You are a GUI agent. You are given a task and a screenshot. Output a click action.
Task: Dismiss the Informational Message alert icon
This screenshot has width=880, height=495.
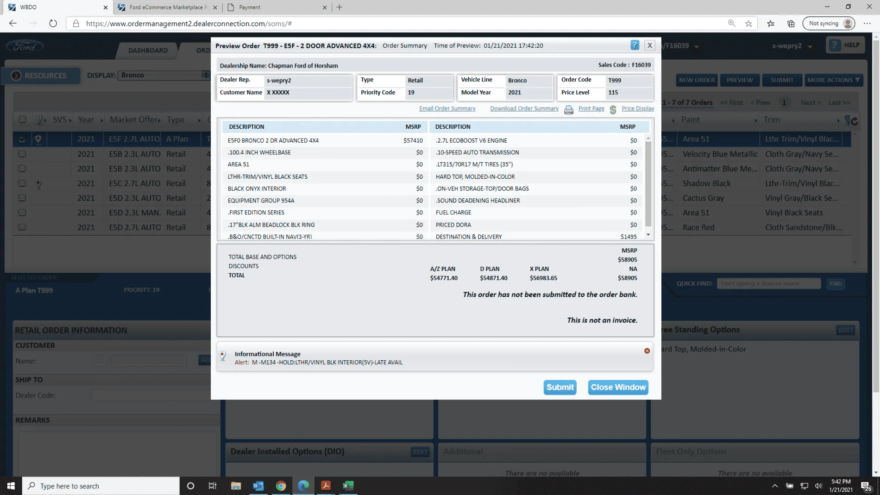[x=647, y=351]
